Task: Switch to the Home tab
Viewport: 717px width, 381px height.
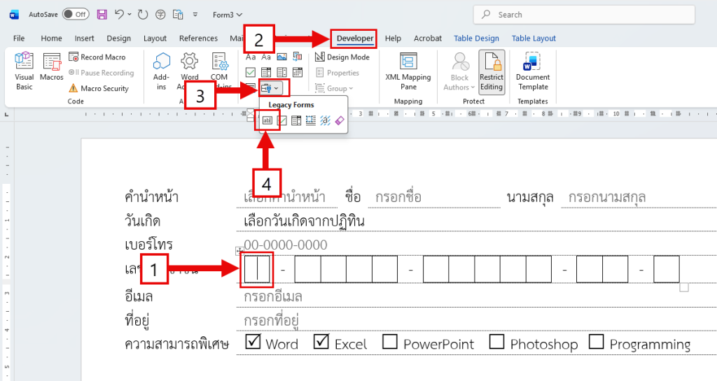Action: coord(51,38)
